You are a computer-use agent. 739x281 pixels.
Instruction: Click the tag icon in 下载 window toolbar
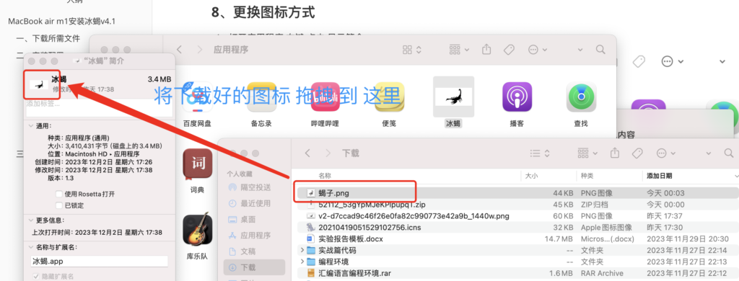pyautogui.click(x=637, y=153)
